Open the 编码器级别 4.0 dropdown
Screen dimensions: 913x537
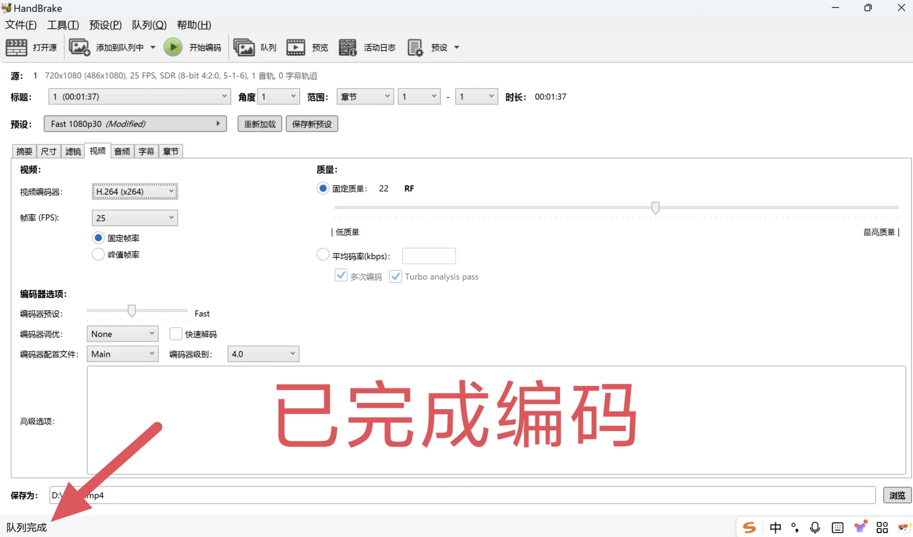(263, 354)
